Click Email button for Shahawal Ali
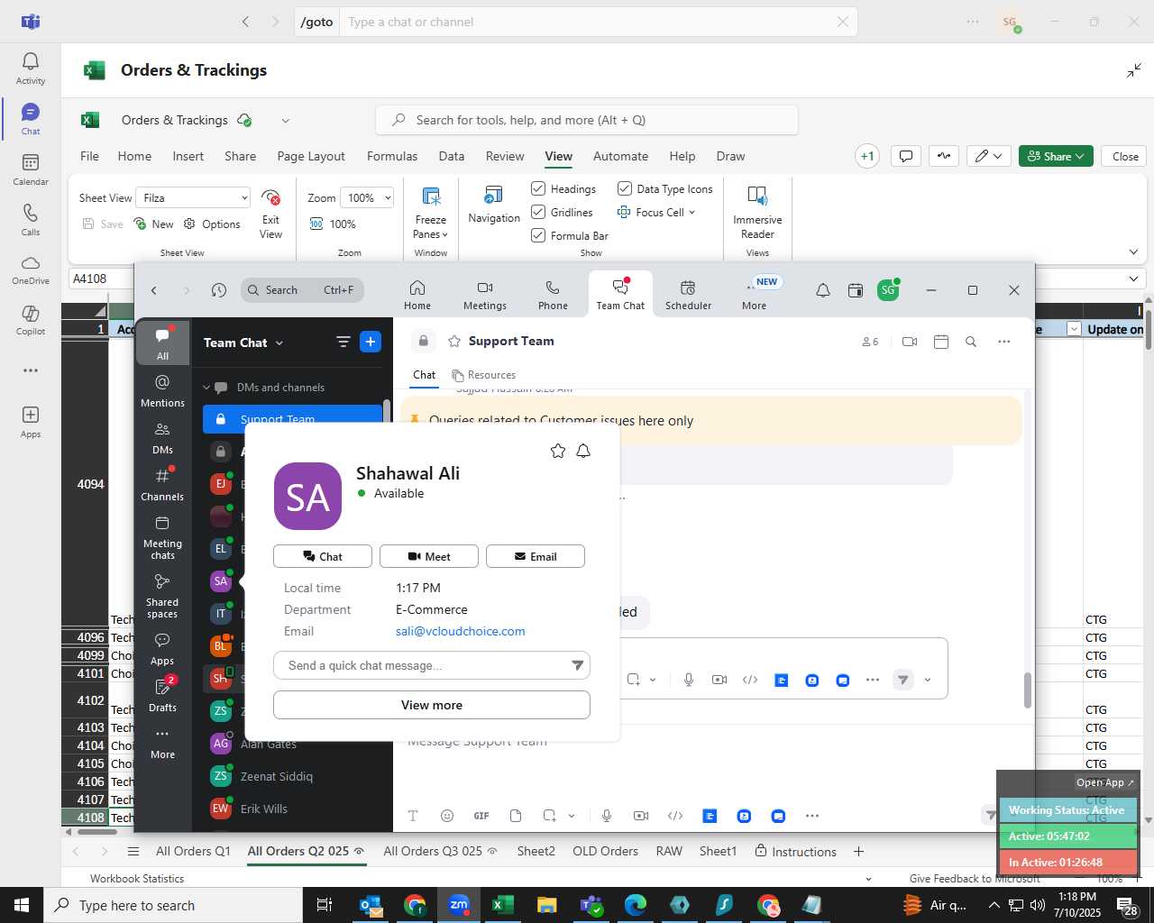The width and height of the screenshot is (1154, 923). point(536,556)
